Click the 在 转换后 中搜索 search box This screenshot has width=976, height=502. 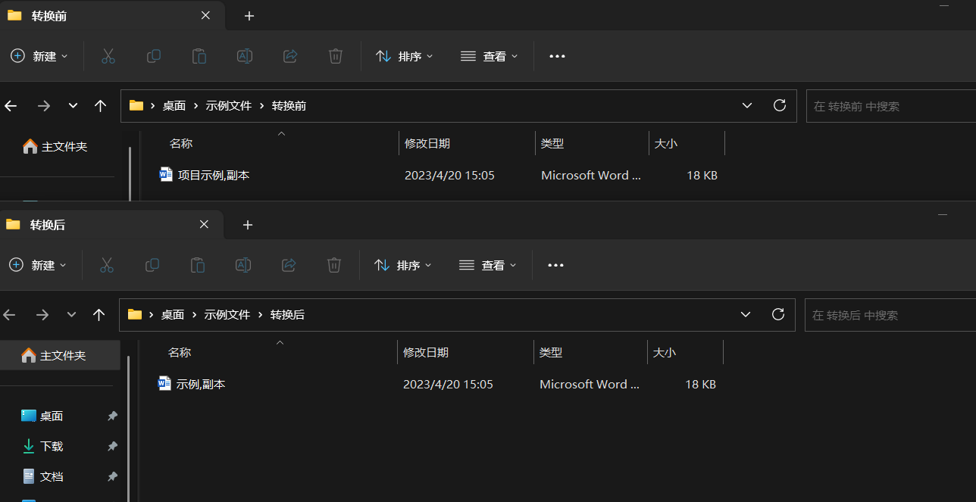pos(887,315)
